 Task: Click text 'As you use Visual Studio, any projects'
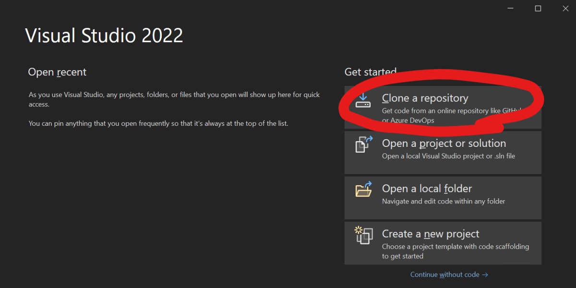tap(89, 95)
